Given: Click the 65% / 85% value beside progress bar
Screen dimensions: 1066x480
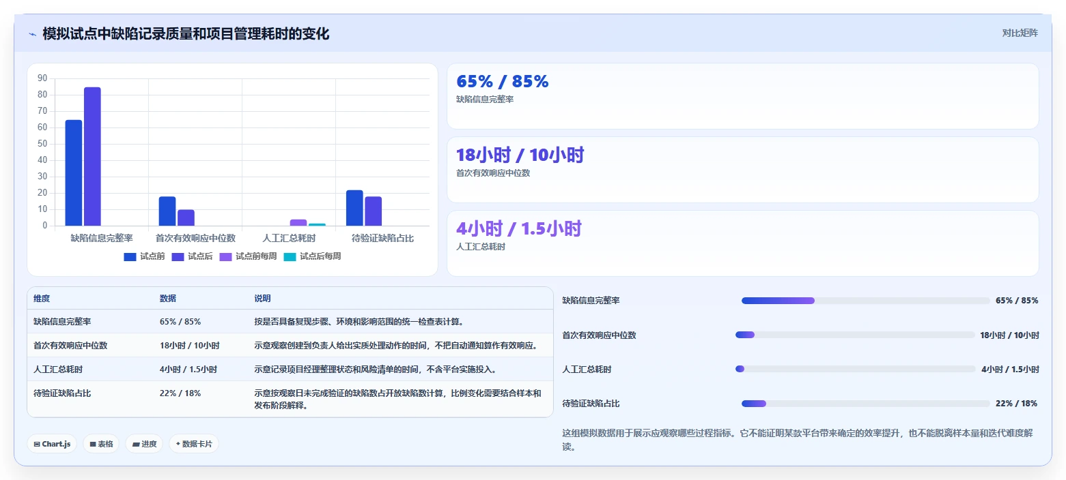Looking at the screenshot, I should tap(1017, 301).
